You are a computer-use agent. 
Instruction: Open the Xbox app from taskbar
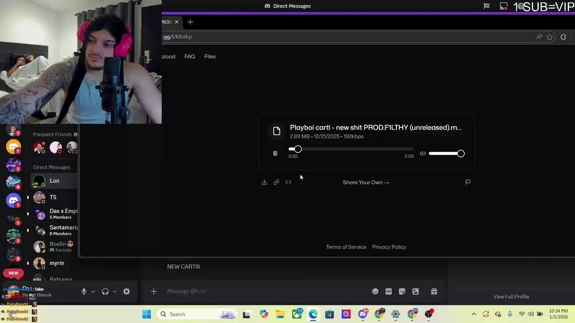(x=297, y=314)
